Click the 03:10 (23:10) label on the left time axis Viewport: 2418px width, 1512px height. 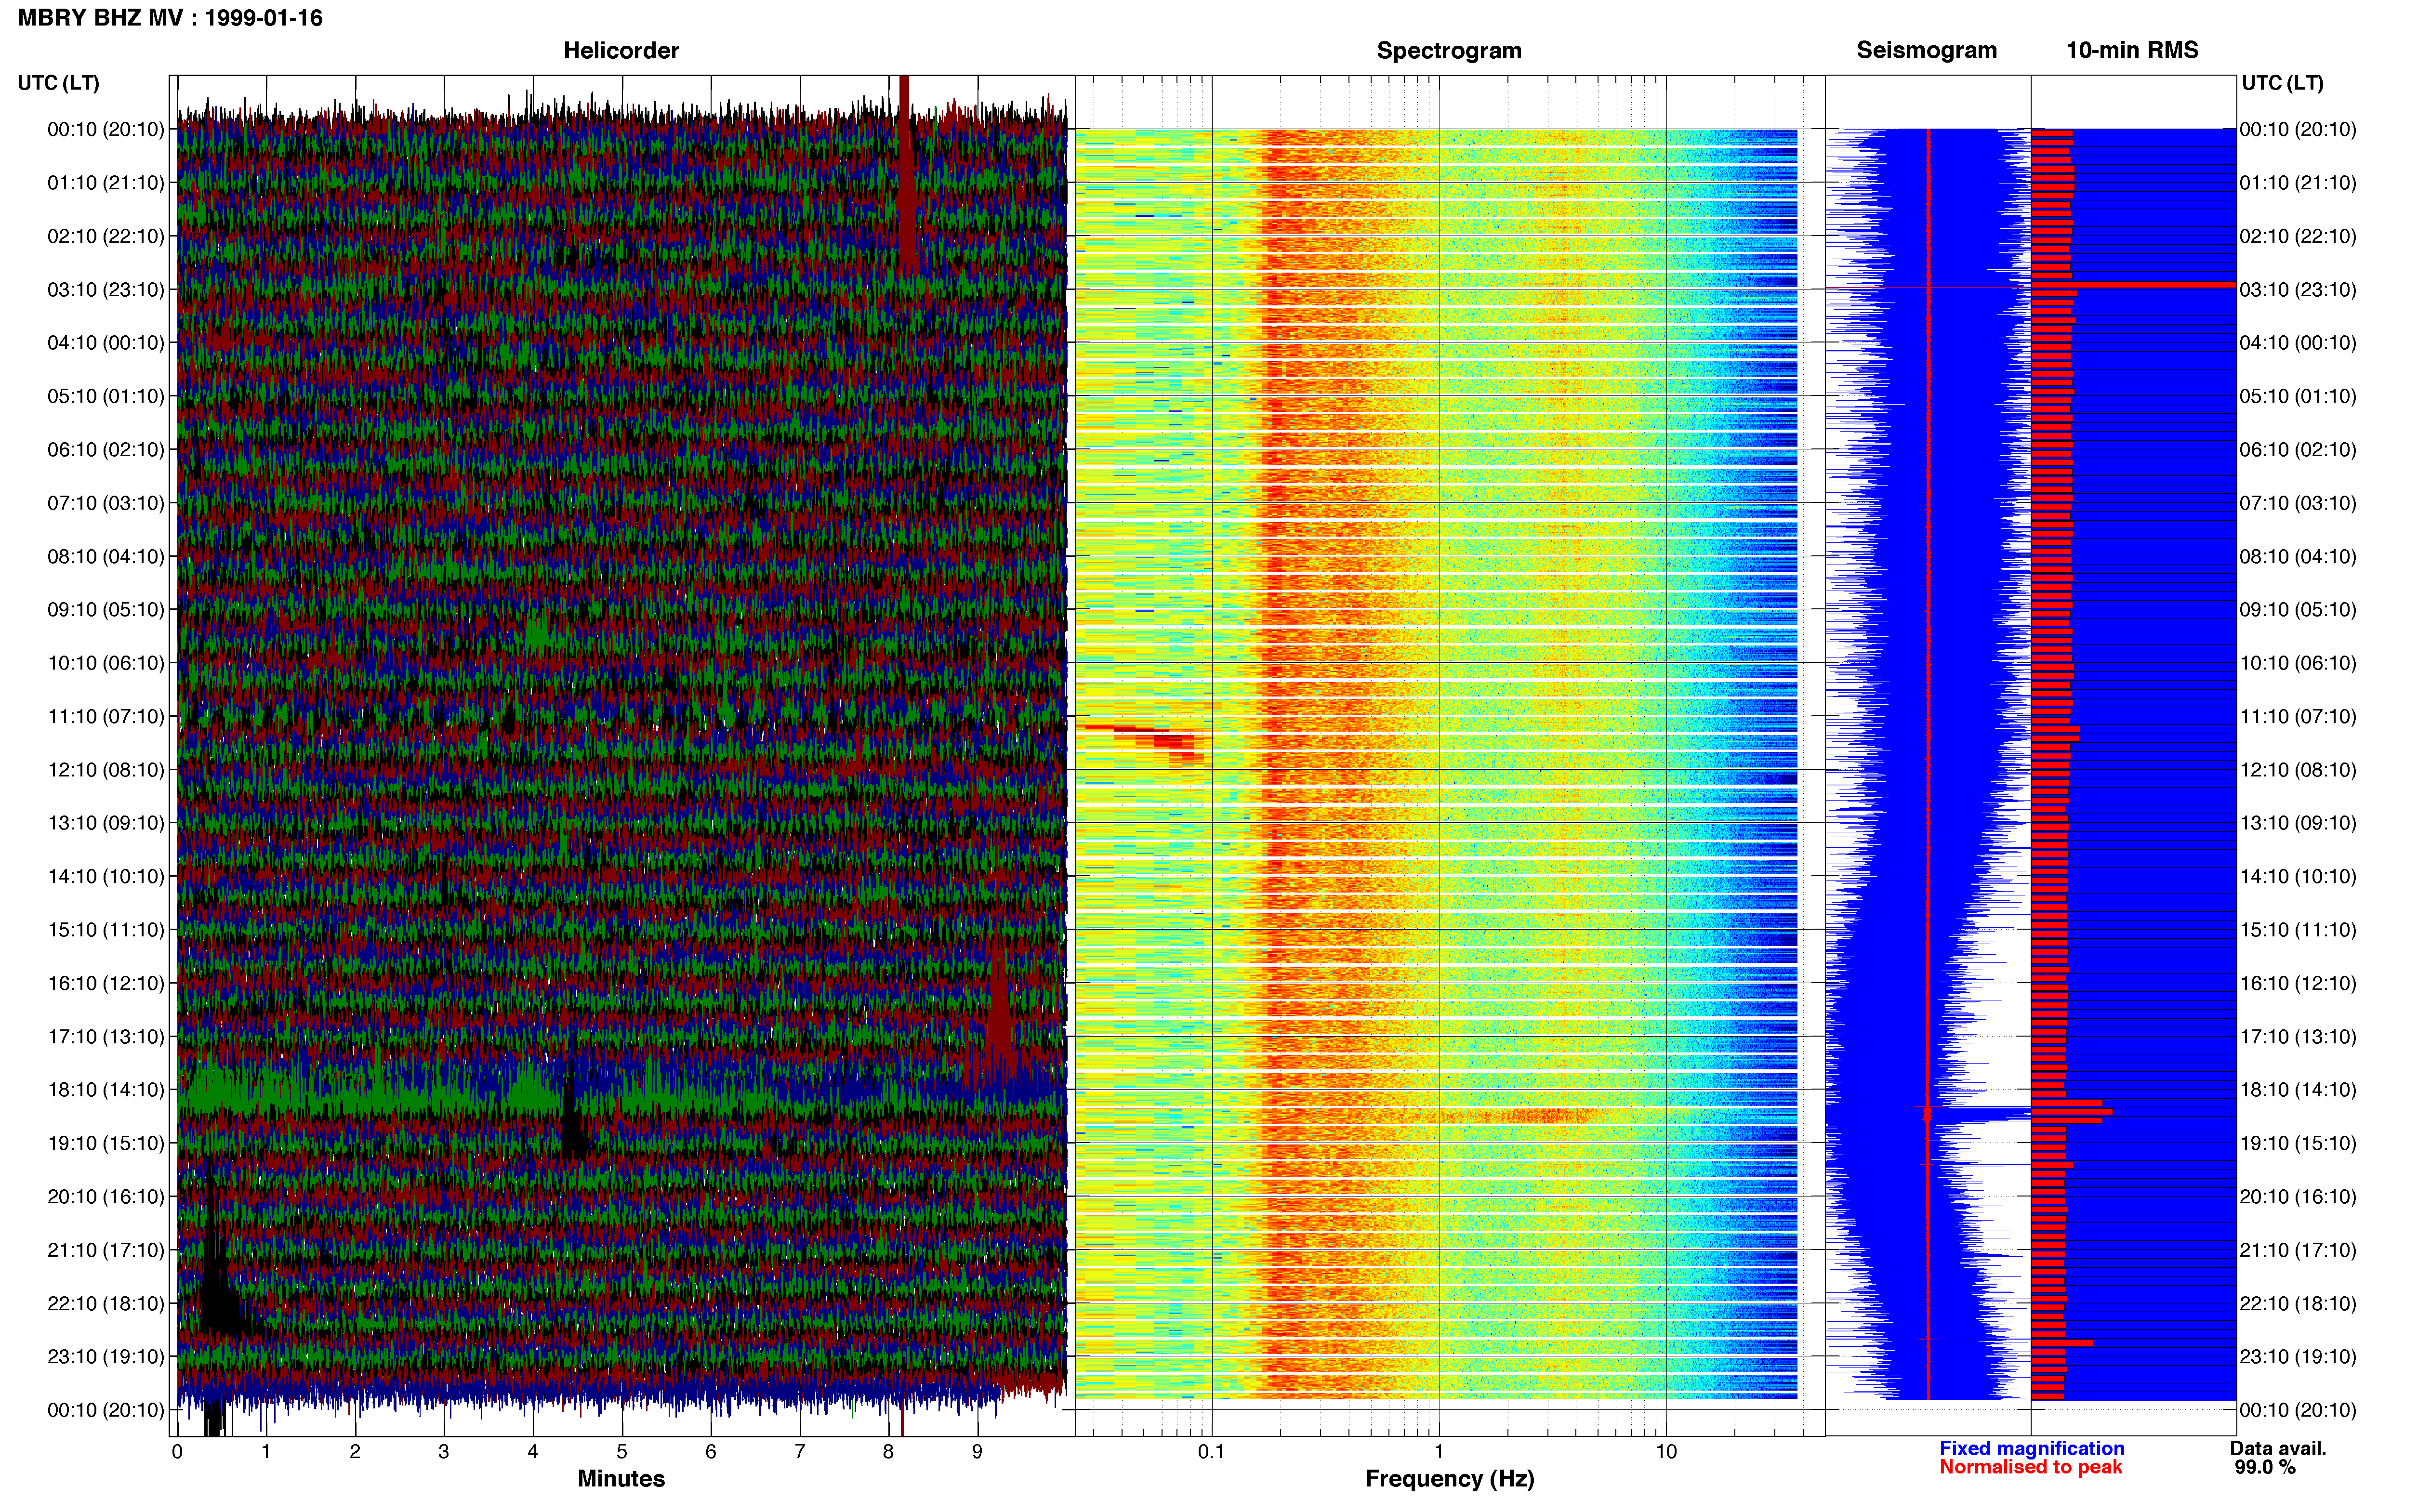[x=106, y=290]
